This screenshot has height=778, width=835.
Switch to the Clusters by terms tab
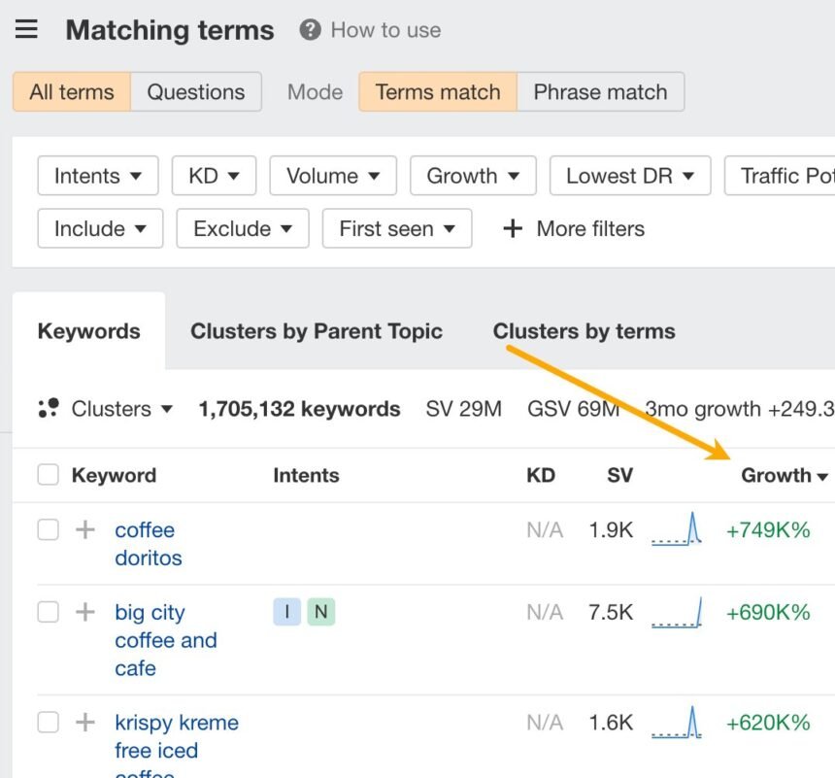584,331
